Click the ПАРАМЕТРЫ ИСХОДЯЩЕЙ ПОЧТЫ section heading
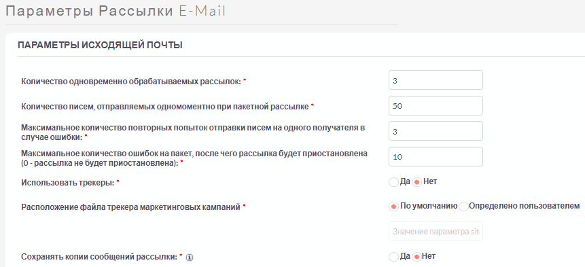This screenshot has width=585, height=267. pos(100,46)
